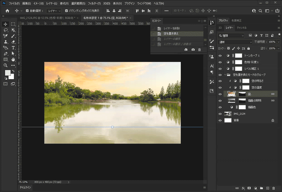Viewport: 282px width, 192px height.
Task: Select the レイヤーを削除 history state
Action: (x=177, y=28)
